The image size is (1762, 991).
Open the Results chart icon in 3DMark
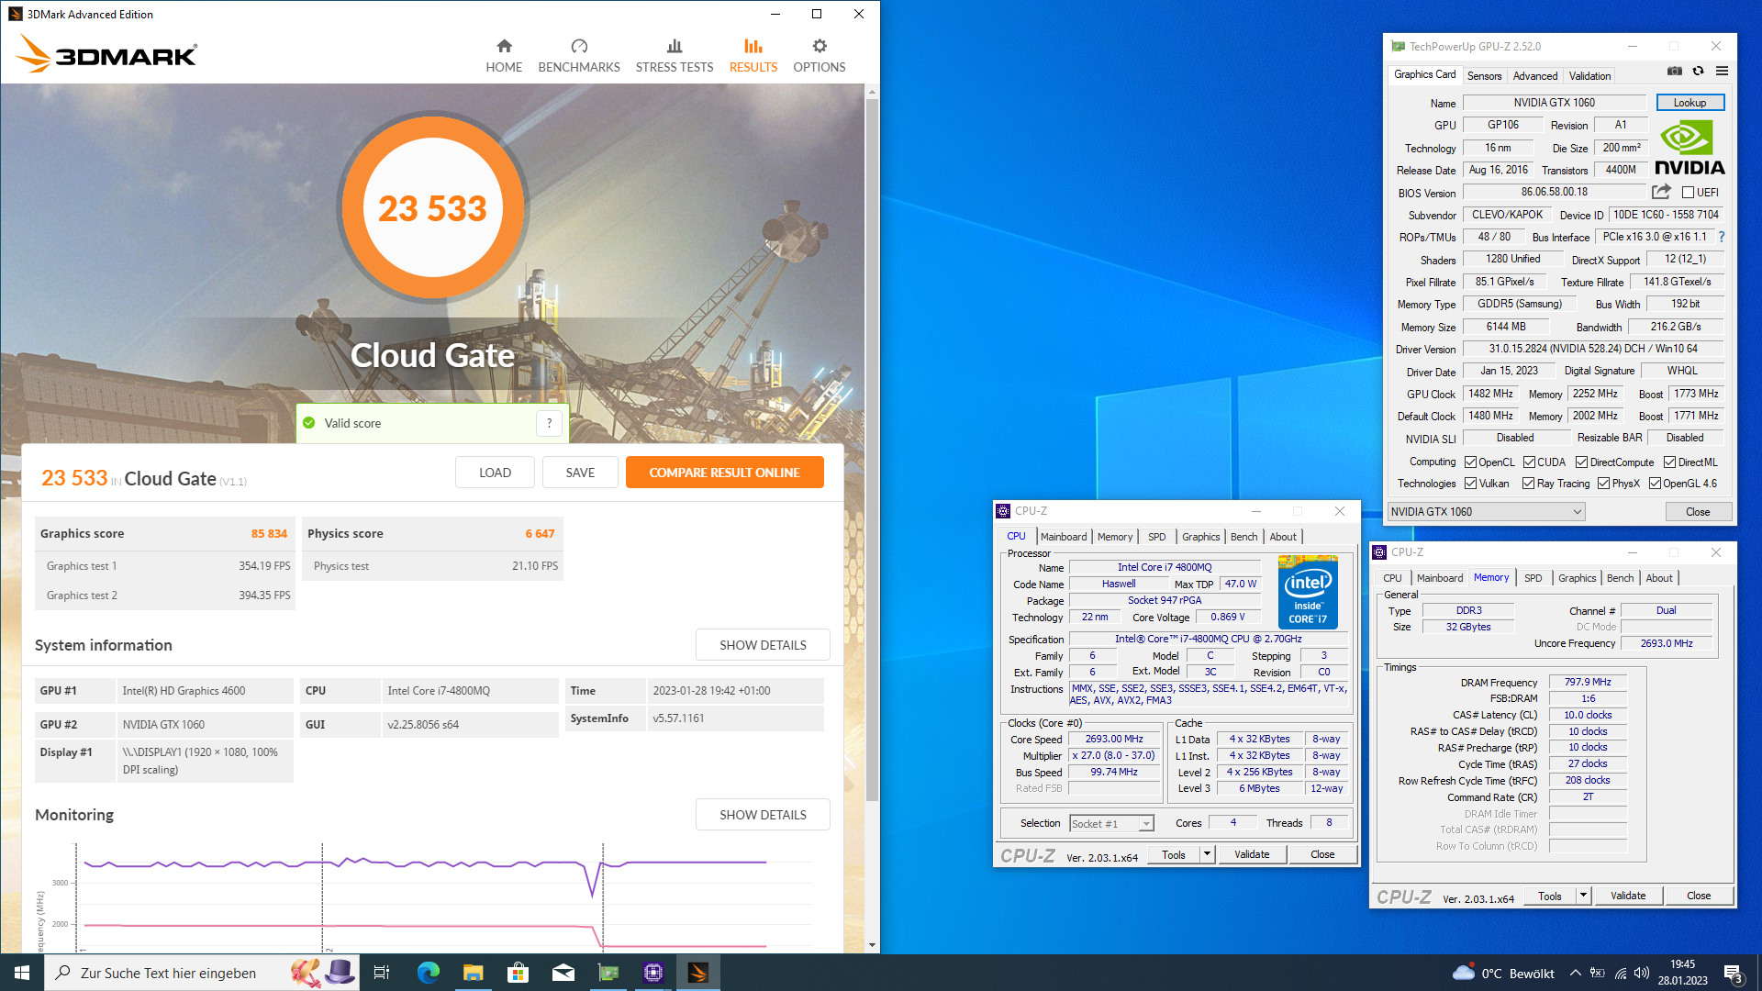pyautogui.click(x=753, y=46)
